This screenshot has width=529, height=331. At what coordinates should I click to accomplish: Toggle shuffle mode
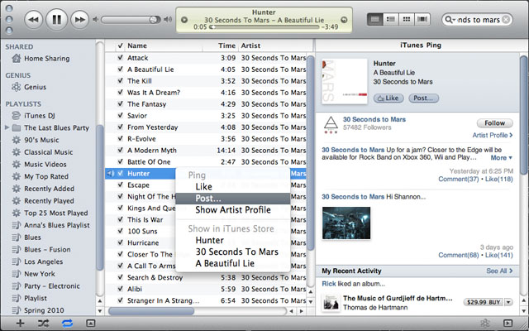click(x=43, y=324)
